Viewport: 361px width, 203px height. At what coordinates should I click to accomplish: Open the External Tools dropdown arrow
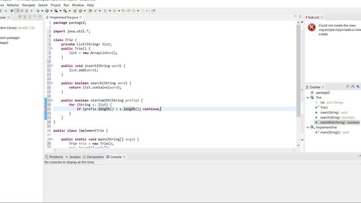pyautogui.click(x=69, y=11)
